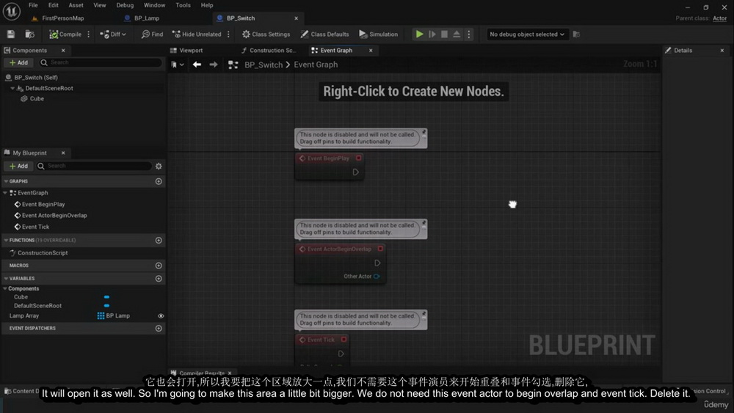
Task: Open the debug object selector dropdown
Action: pos(526,34)
